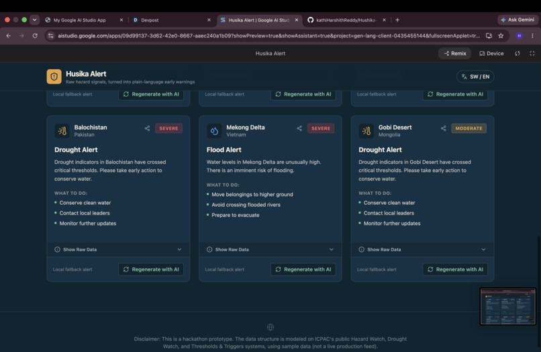
Task: Toggle the SW / EN language switch
Action: (x=475, y=77)
